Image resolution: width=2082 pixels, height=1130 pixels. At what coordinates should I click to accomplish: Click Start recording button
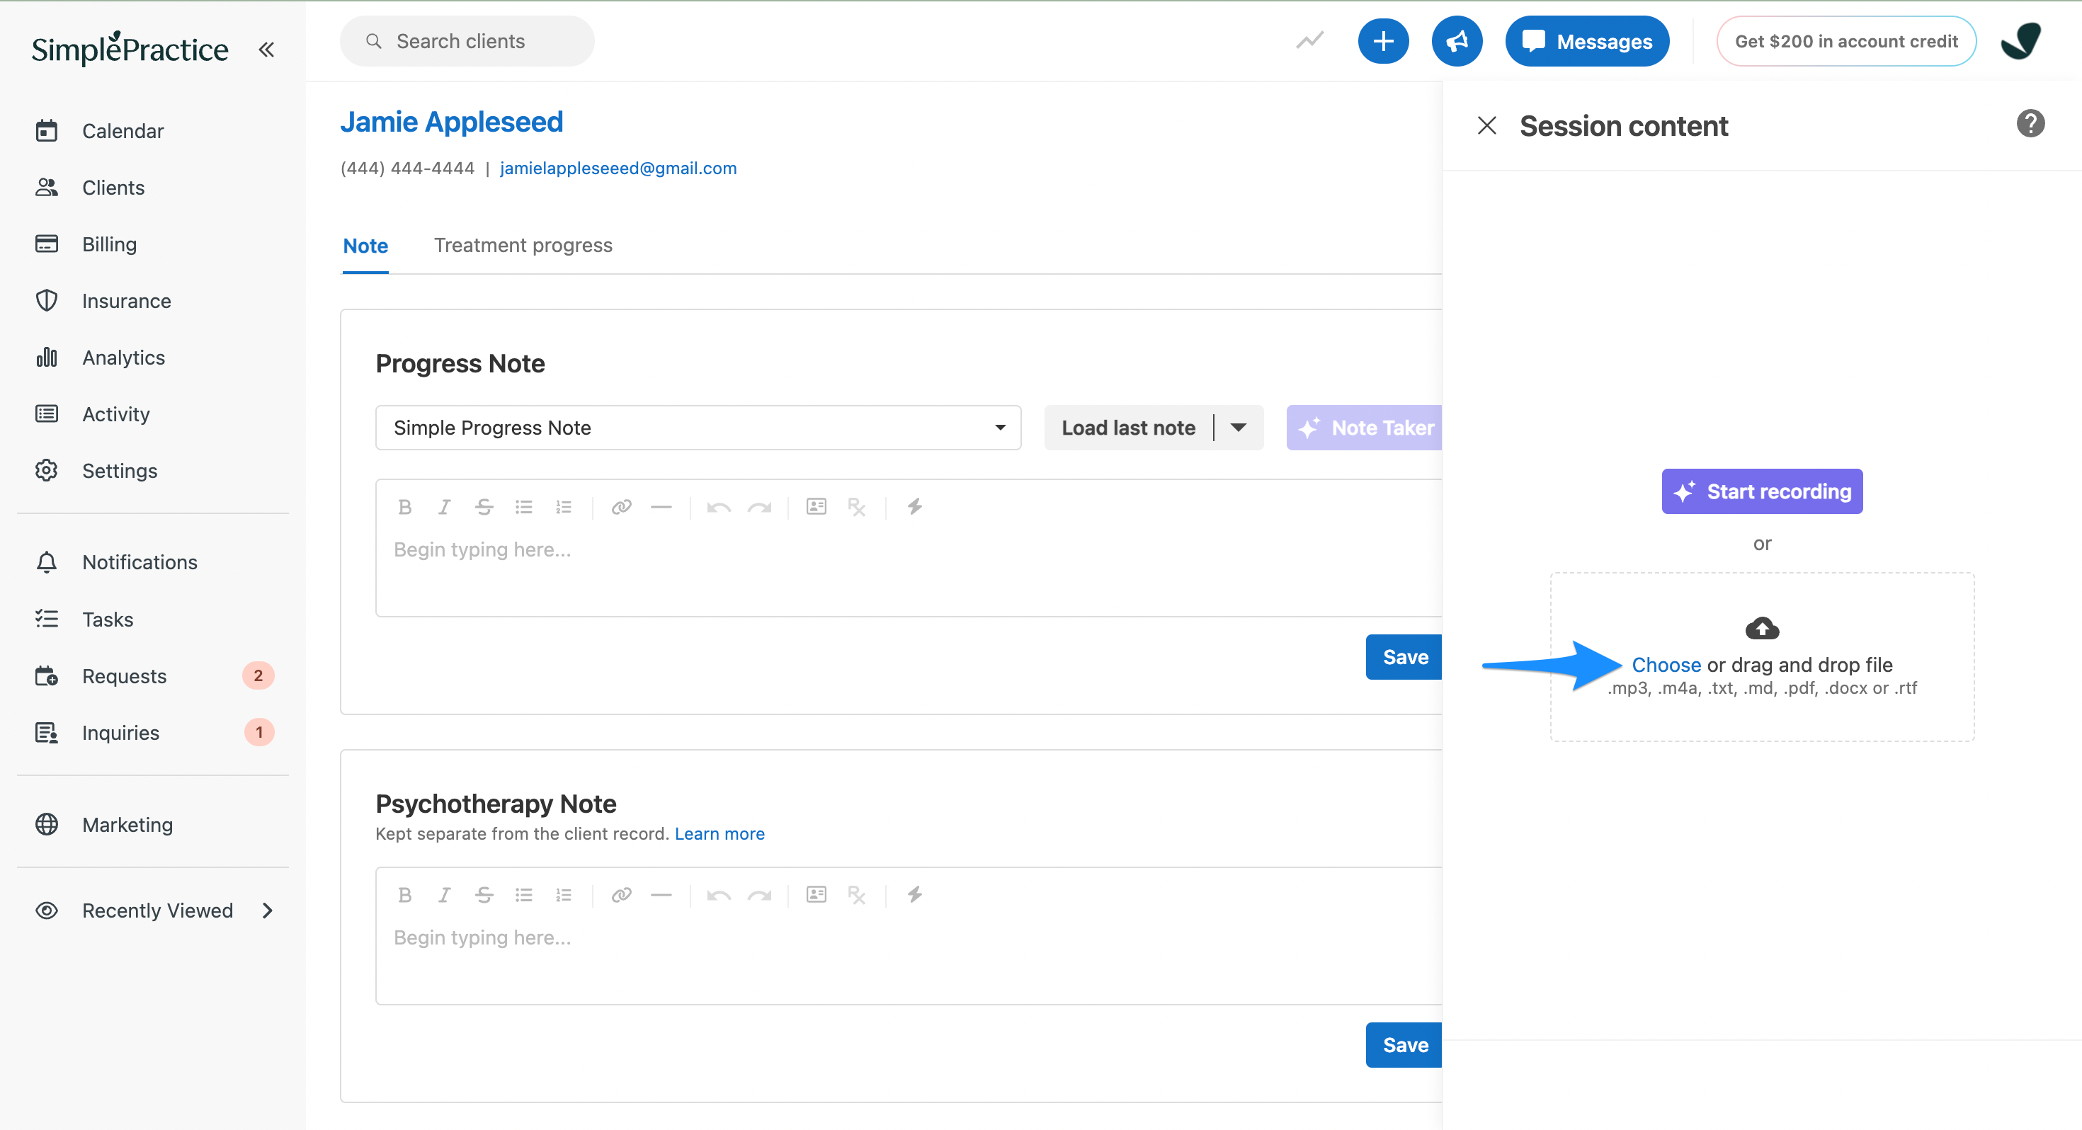pyautogui.click(x=1762, y=491)
